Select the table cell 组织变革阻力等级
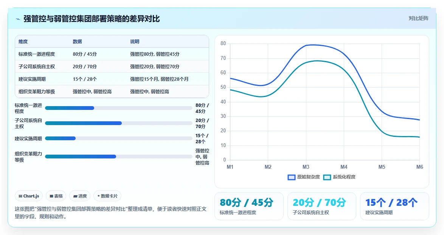The height and width of the screenshot is (235, 444). click(37, 91)
